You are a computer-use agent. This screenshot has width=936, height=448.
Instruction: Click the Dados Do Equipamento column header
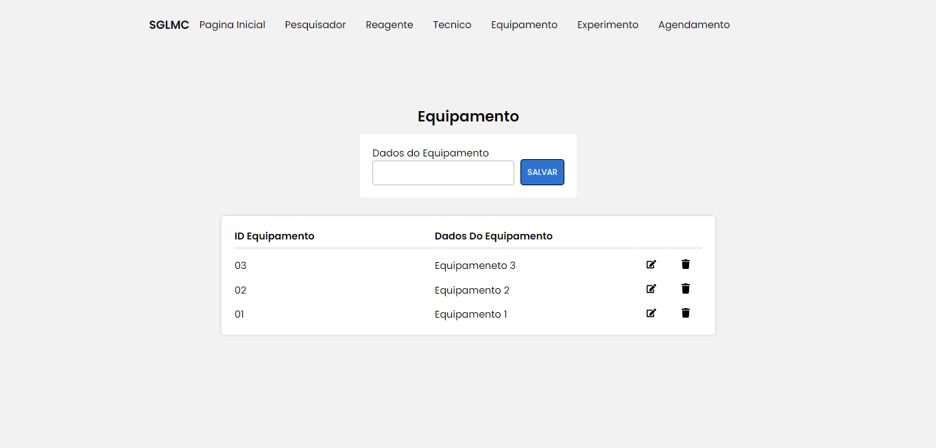pos(493,235)
